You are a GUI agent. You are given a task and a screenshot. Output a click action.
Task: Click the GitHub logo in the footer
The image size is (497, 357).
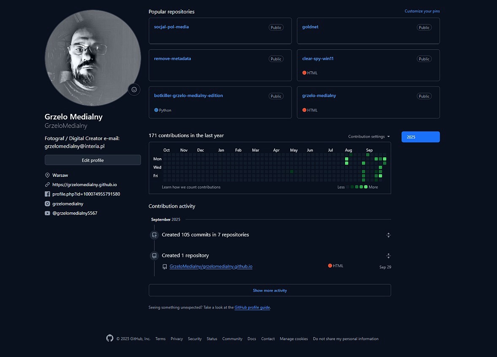(110, 338)
